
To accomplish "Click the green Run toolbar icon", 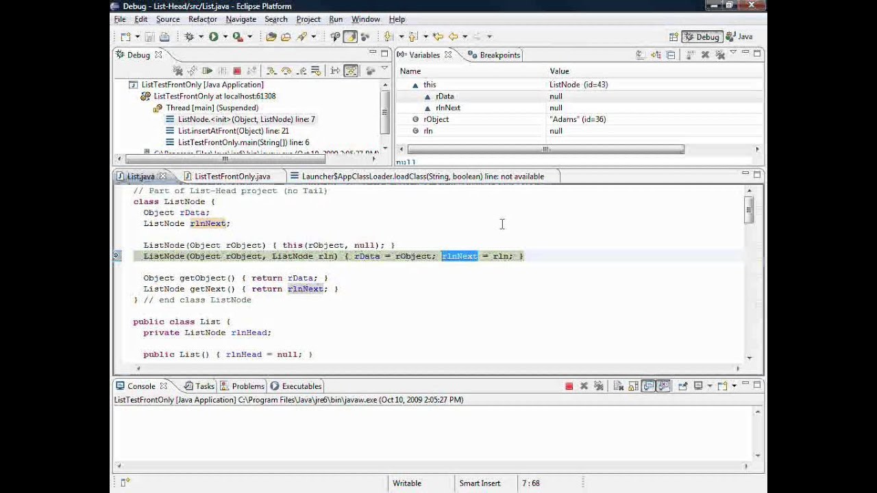I will [214, 36].
